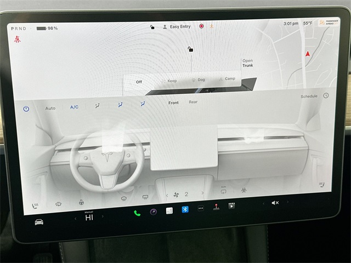Open the Schedule climate setting

309,96
